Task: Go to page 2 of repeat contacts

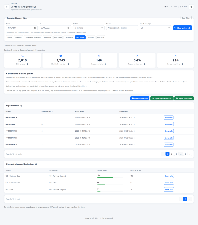Action: (172, 154)
